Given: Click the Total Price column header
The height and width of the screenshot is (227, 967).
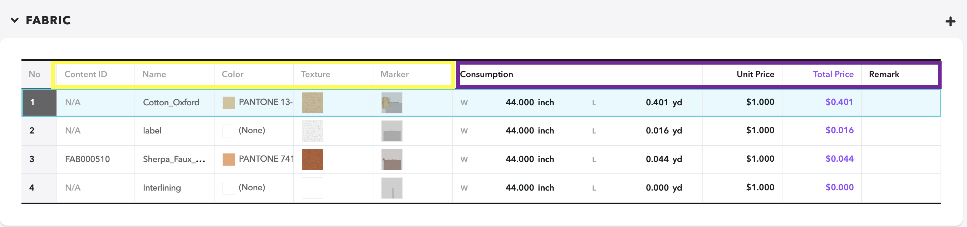Looking at the screenshot, I should click(x=833, y=74).
